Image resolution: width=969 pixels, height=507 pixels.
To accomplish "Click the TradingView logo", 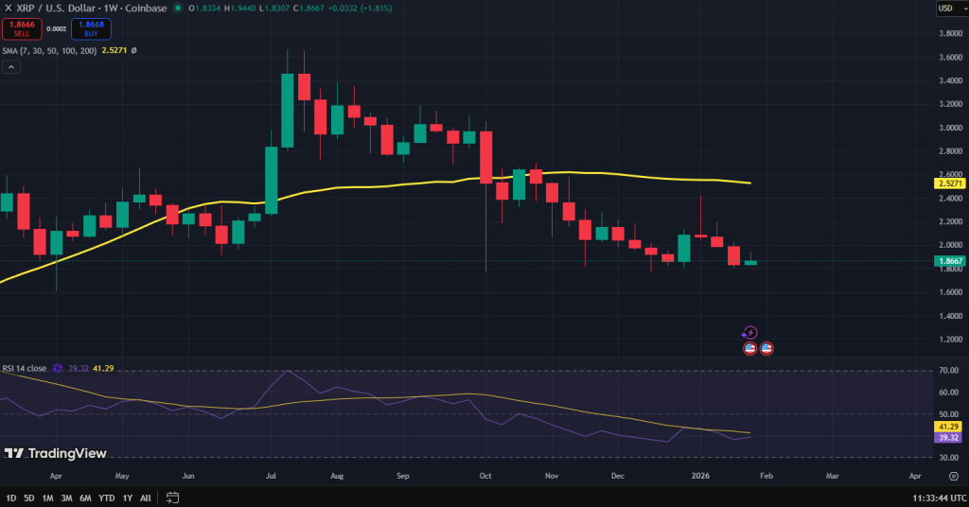I will pos(56,453).
